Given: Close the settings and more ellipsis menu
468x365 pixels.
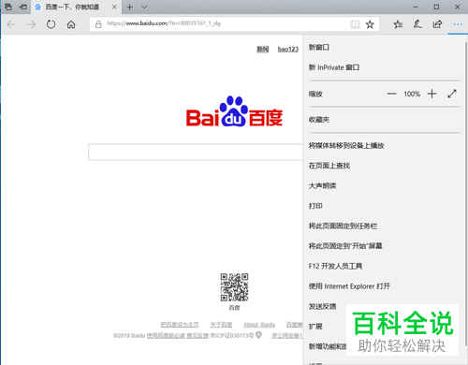Looking at the screenshot, I should coord(458,24).
